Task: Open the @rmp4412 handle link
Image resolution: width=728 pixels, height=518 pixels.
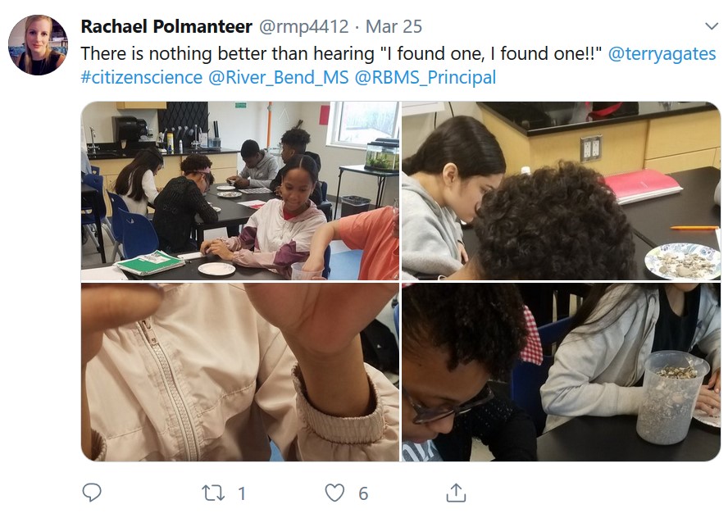Action: click(303, 26)
